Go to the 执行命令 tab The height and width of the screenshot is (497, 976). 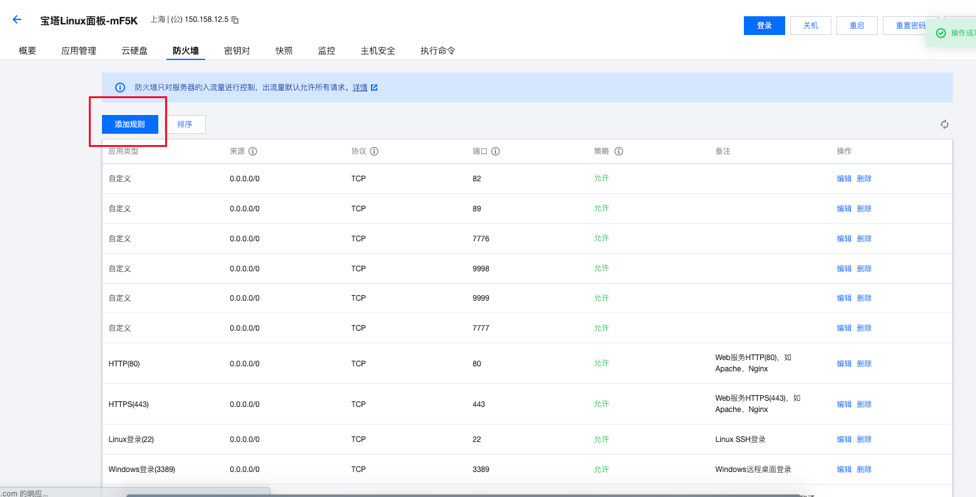click(x=438, y=51)
